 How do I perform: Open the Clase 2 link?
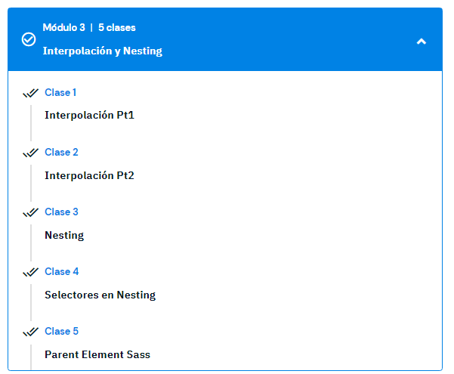[x=61, y=153]
